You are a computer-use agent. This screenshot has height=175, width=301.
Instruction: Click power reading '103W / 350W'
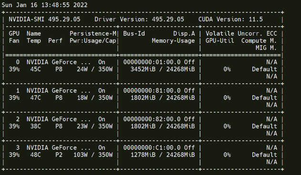pos(93,155)
